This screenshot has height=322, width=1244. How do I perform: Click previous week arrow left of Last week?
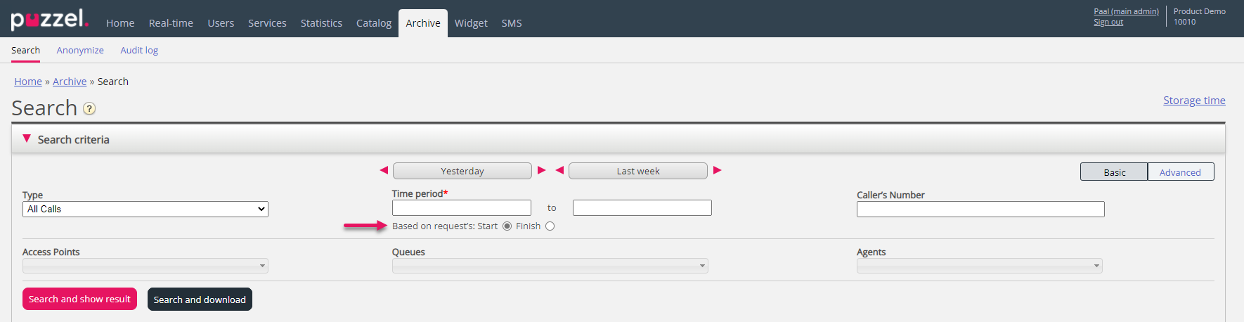[559, 170]
